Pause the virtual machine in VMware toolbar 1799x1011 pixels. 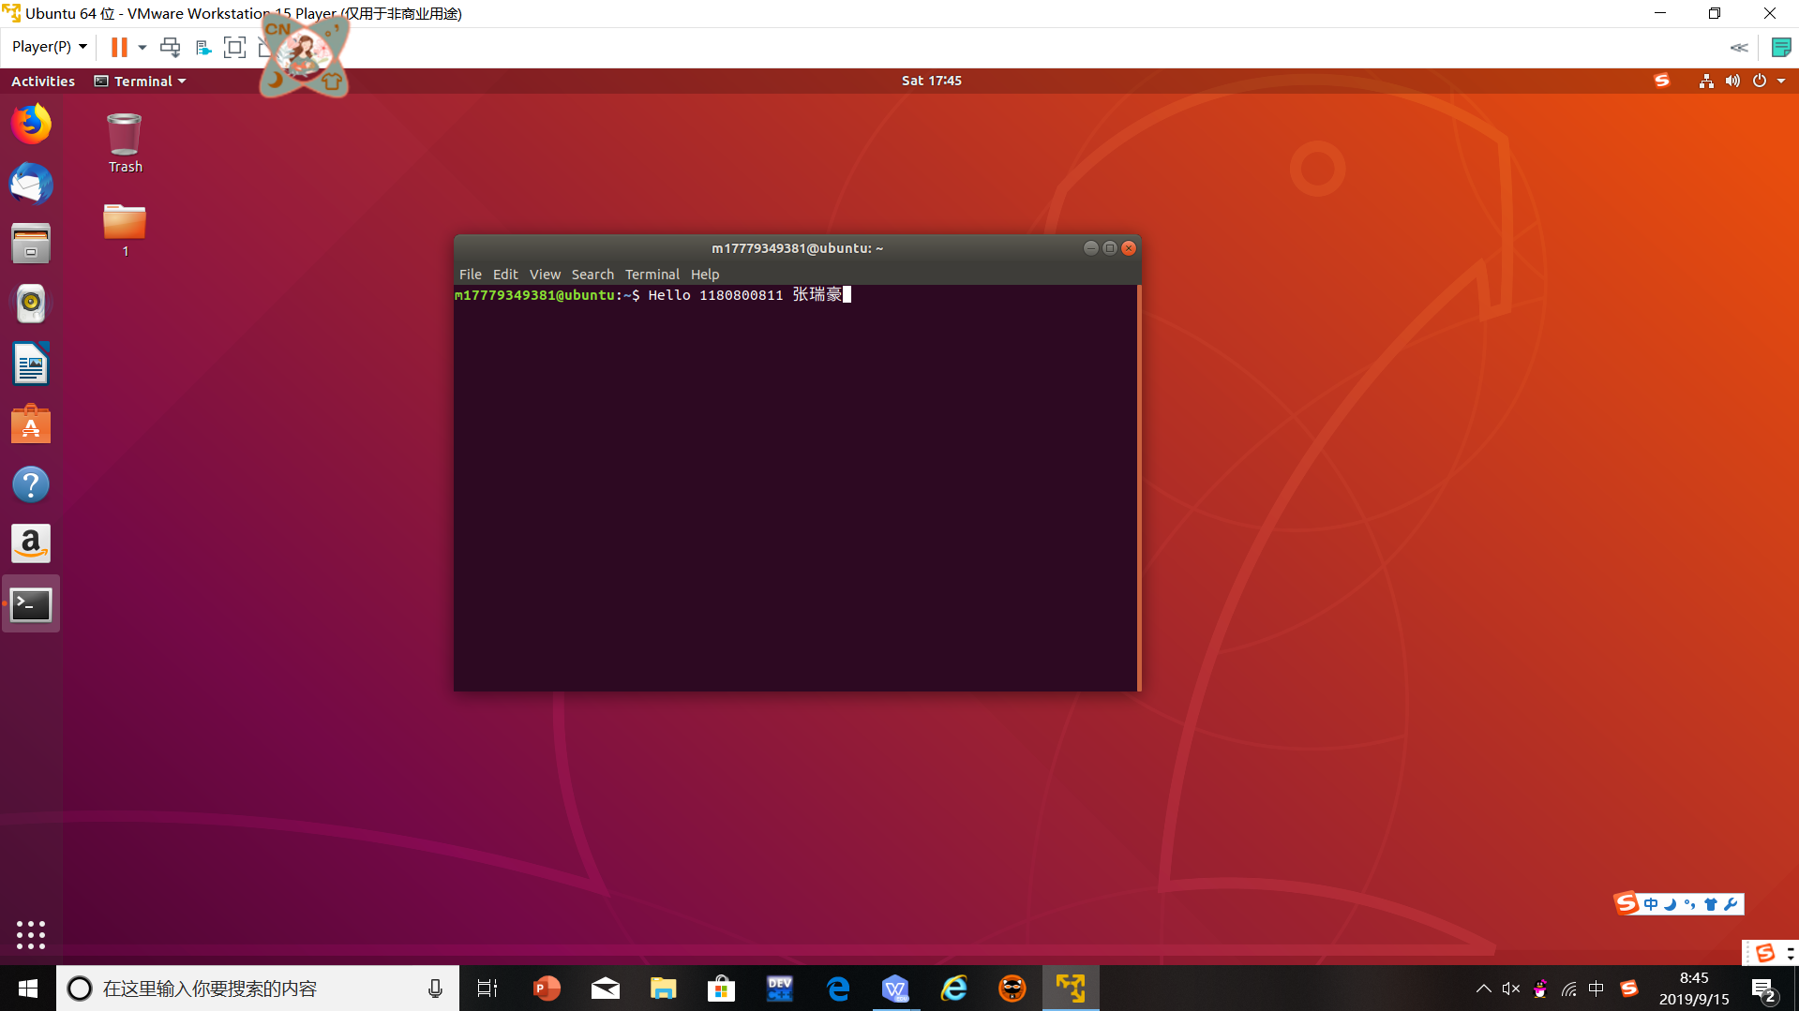pos(119,47)
